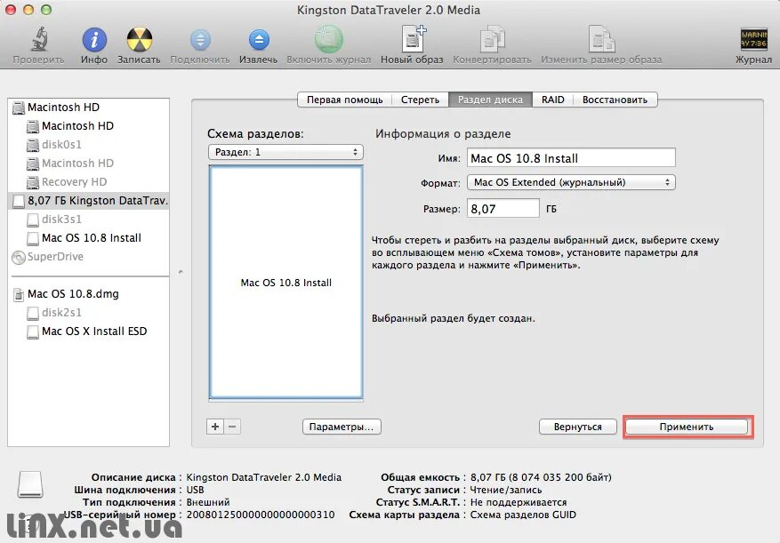
Task: Switch to Восстановить tab
Action: (x=615, y=100)
